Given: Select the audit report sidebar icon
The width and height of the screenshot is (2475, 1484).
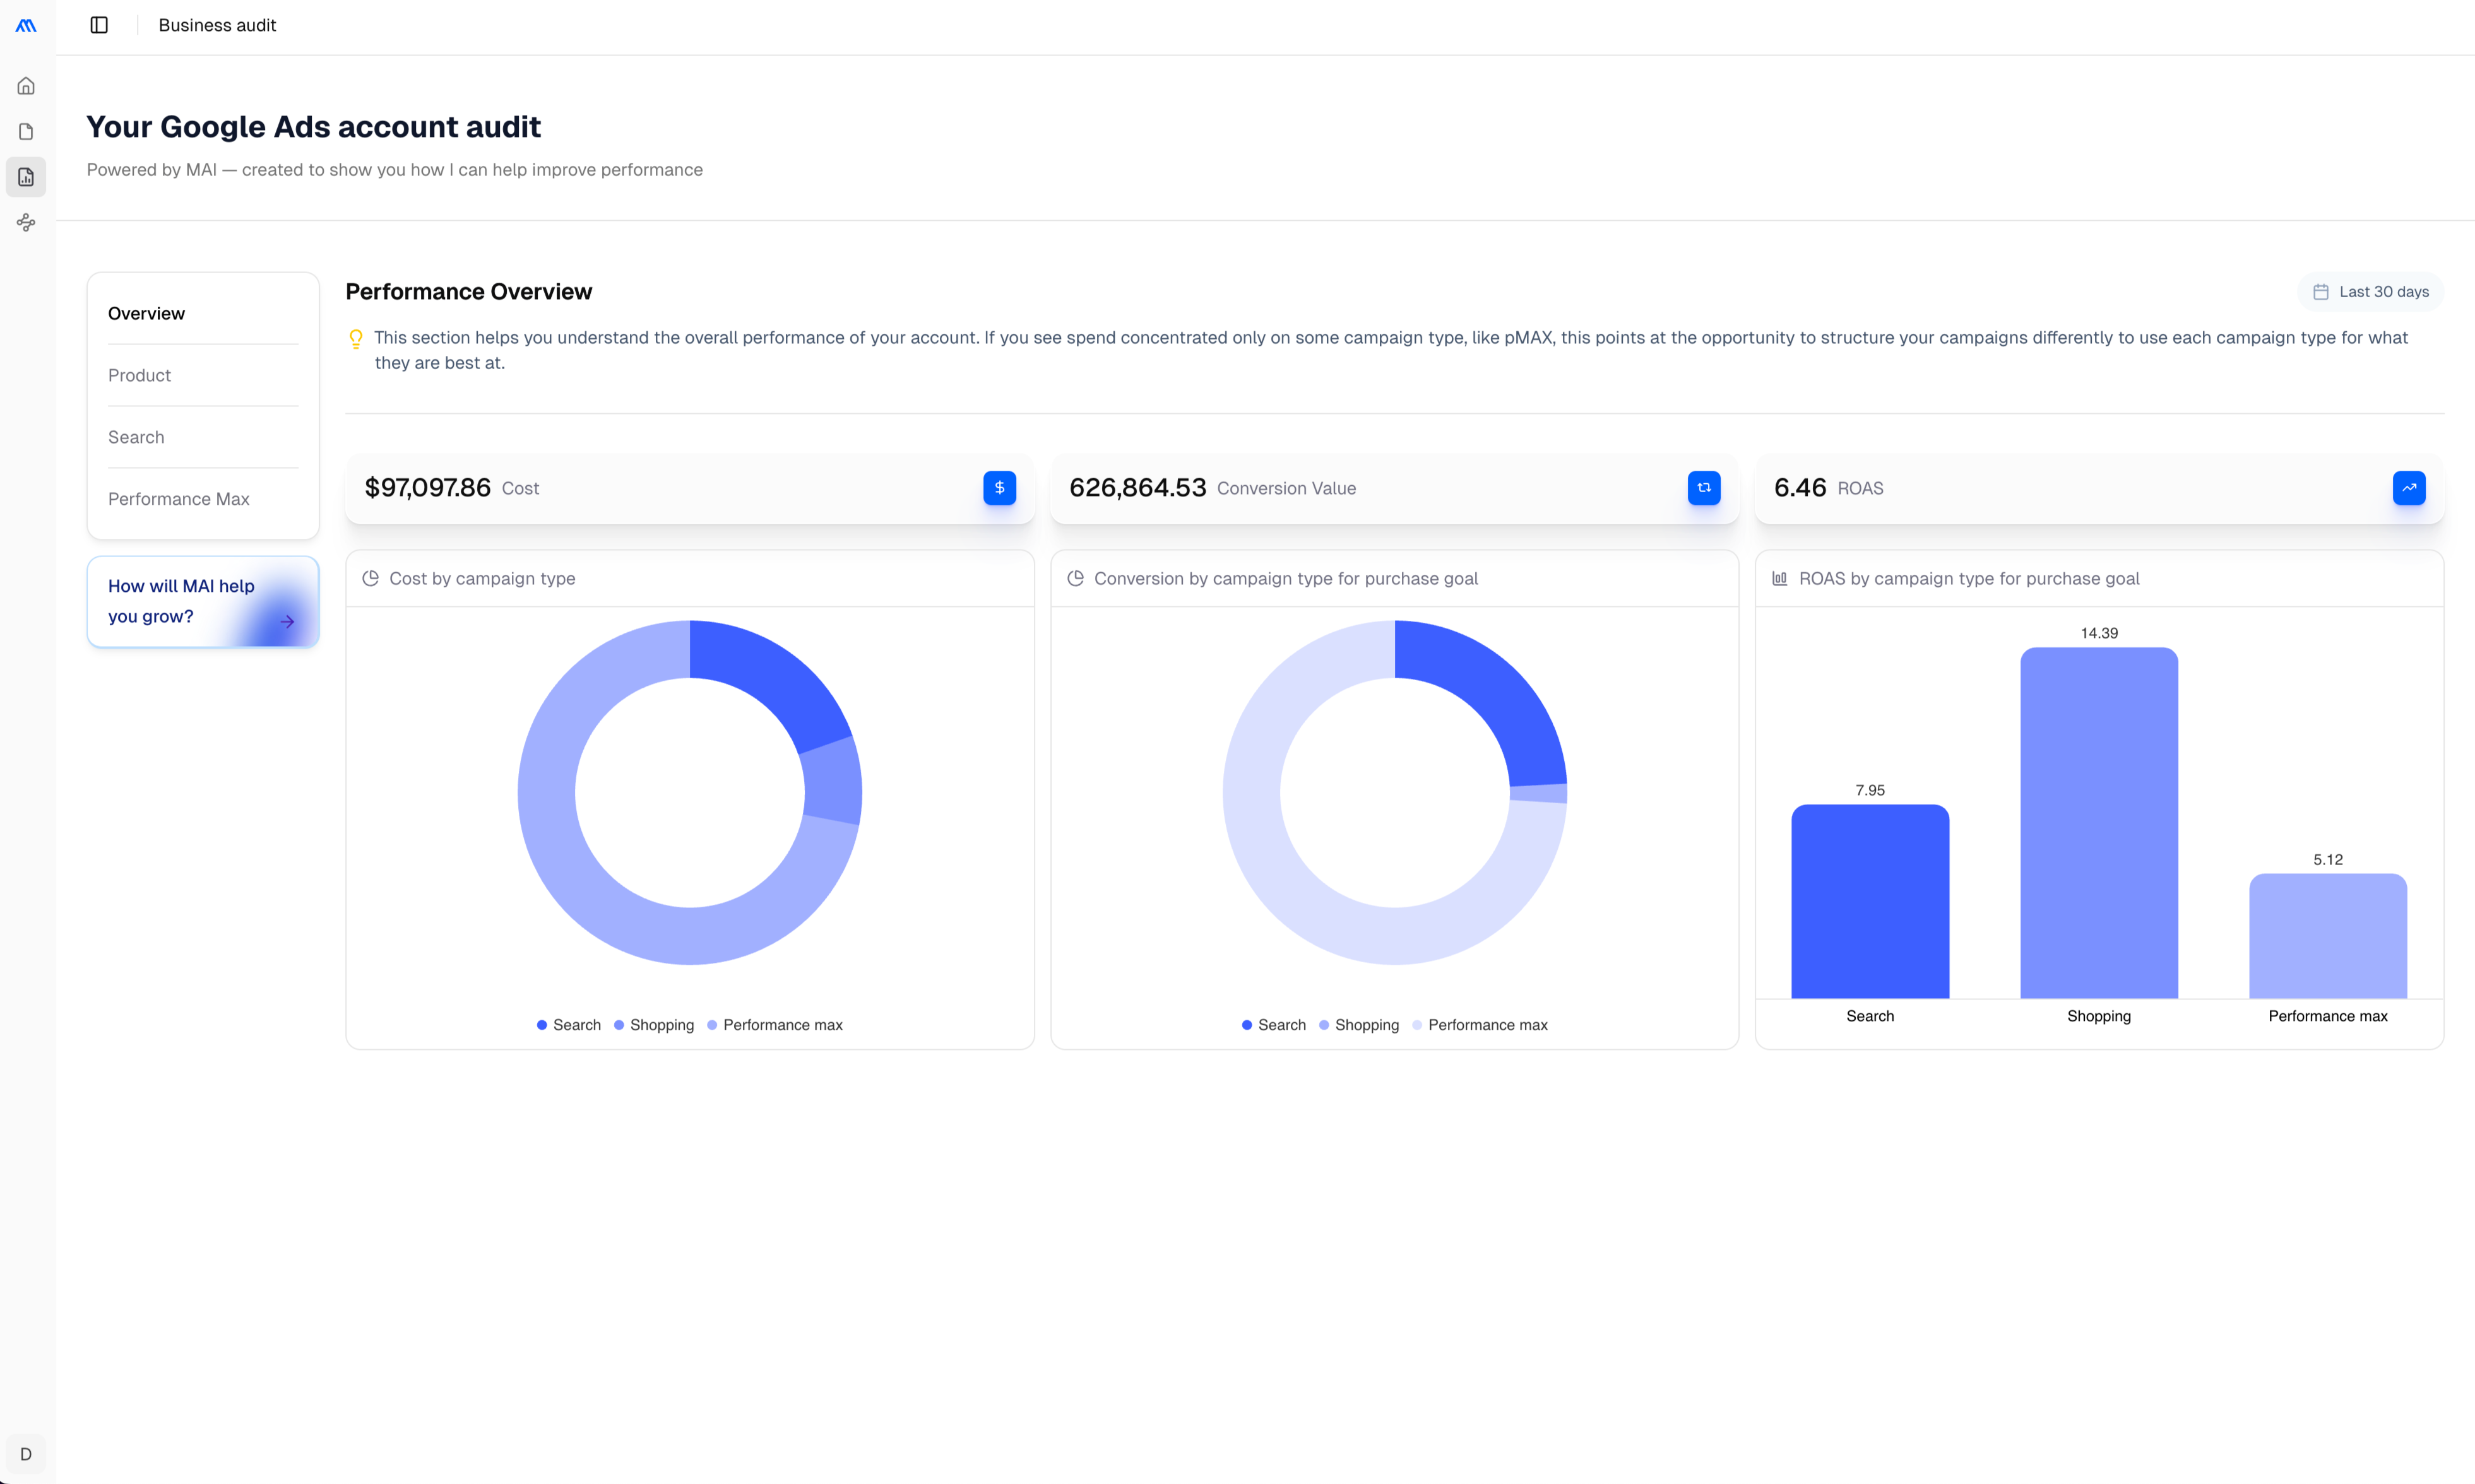Looking at the screenshot, I should coord(26,177).
